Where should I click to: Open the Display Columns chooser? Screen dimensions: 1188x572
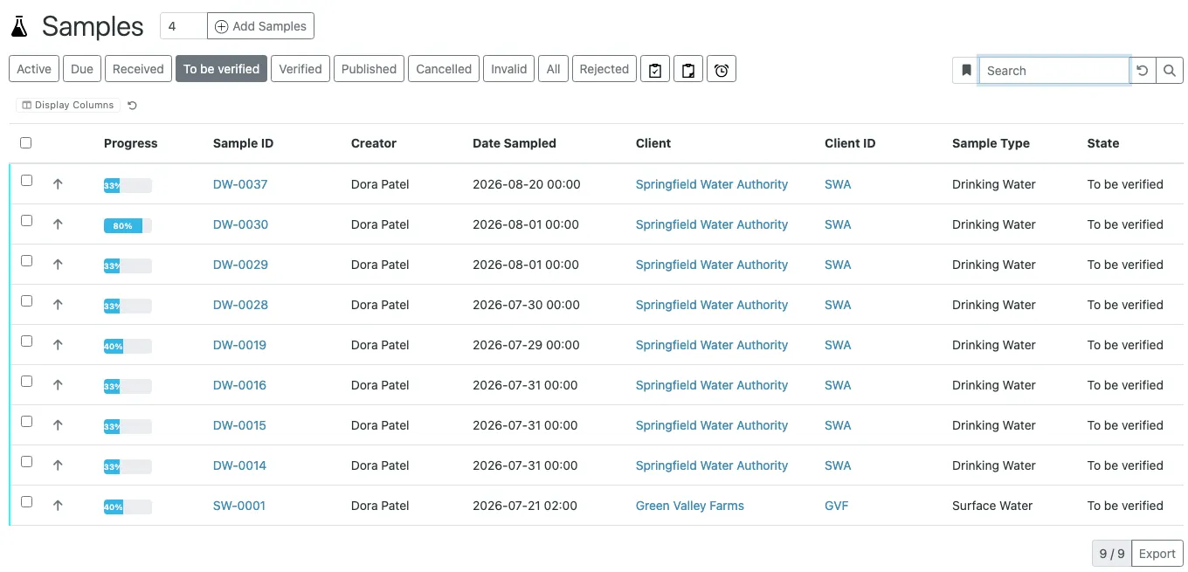[68, 106]
